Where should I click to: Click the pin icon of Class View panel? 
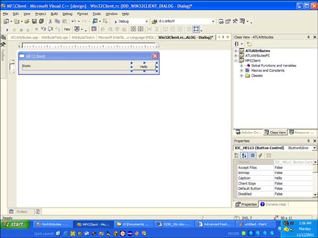(x=308, y=37)
